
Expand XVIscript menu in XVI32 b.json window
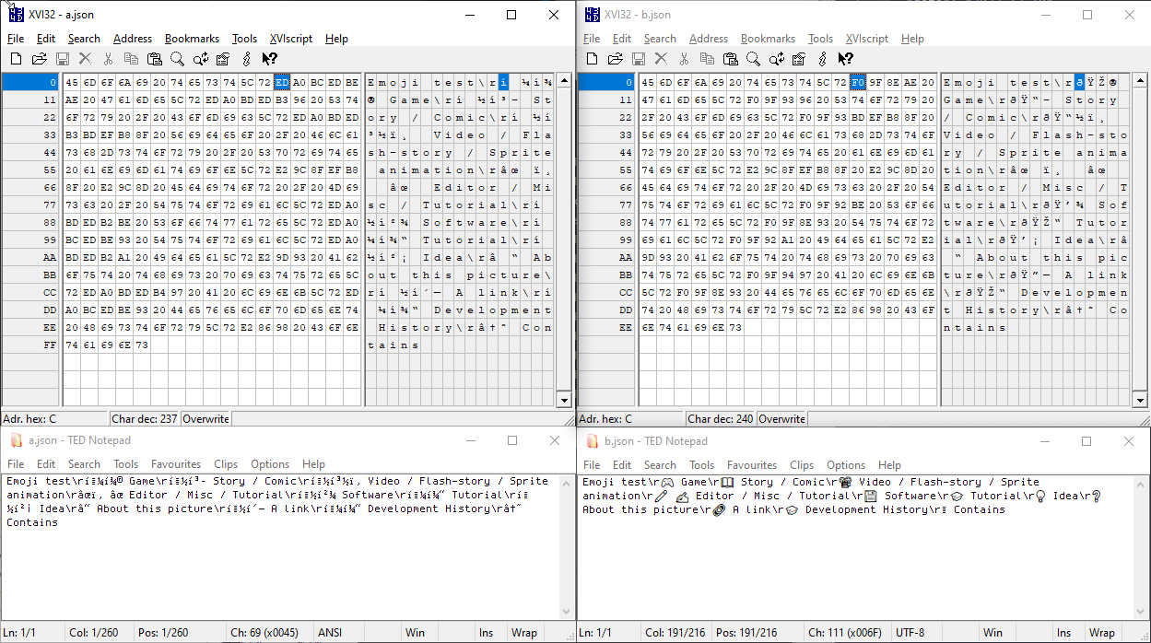click(x=866, y=39)
